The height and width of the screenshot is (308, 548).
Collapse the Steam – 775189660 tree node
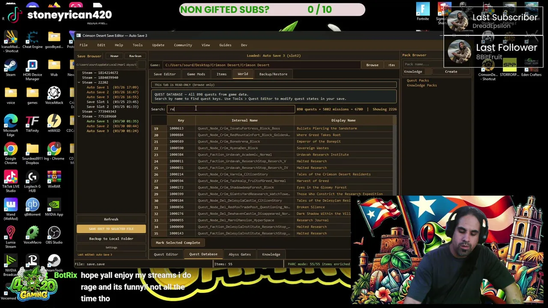pyautogui.click(x=79, y=116)
